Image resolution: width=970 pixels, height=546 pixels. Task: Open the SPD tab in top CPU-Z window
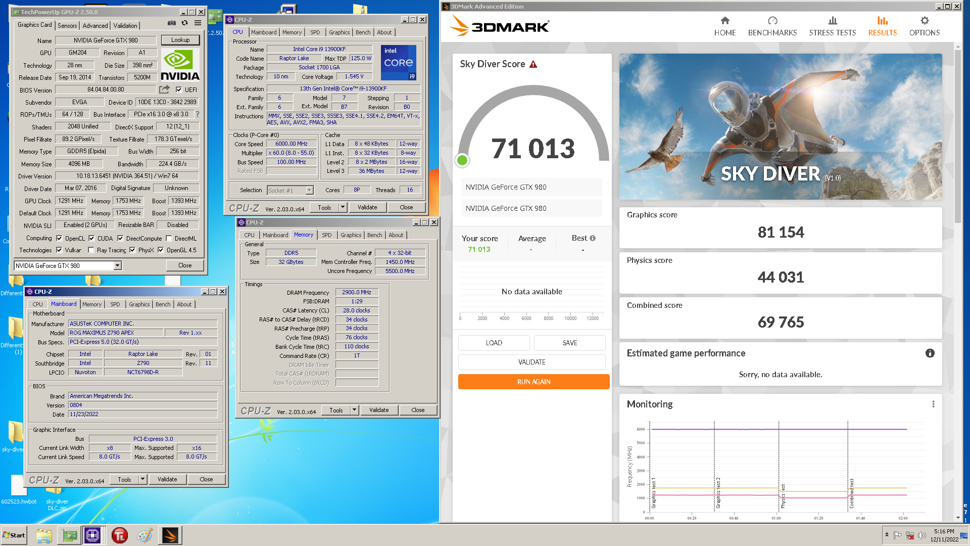coord(315,32)
